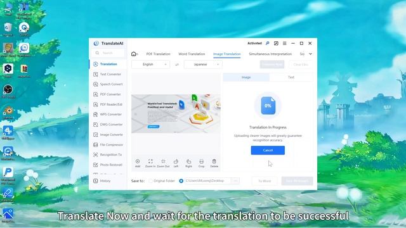Click the Recycle Bin desktop icon
Screen dimensions: 406x228
click(8, 29)
